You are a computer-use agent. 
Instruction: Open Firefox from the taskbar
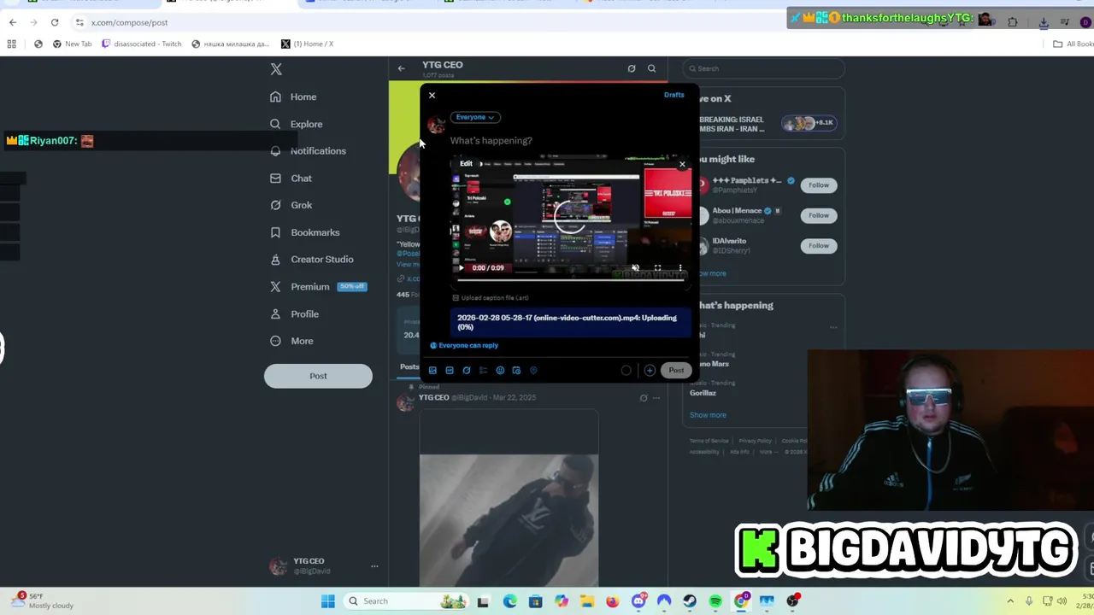click(x=612, y=601)
